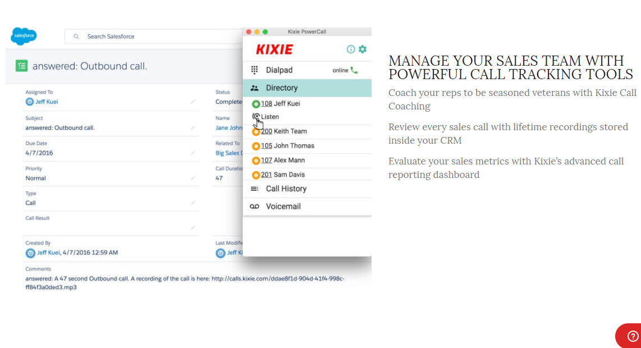Click the Due Date value 4/7/2016
The height and width of the screenshot is (348, 641).
39,153
